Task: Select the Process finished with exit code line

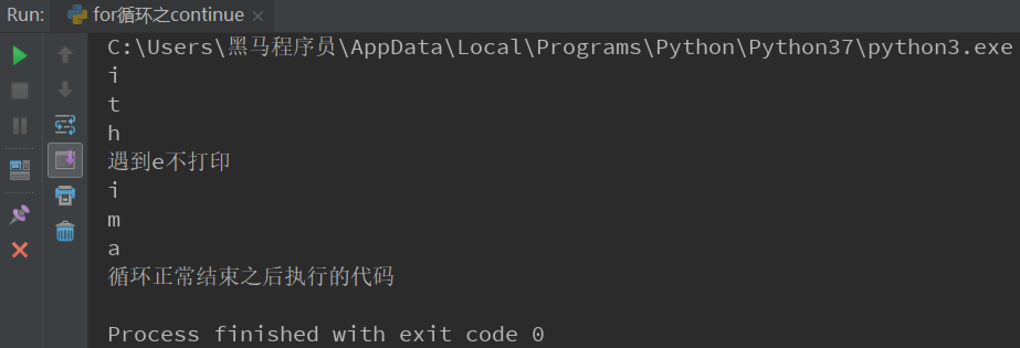Action: click(x=326, y=333)
